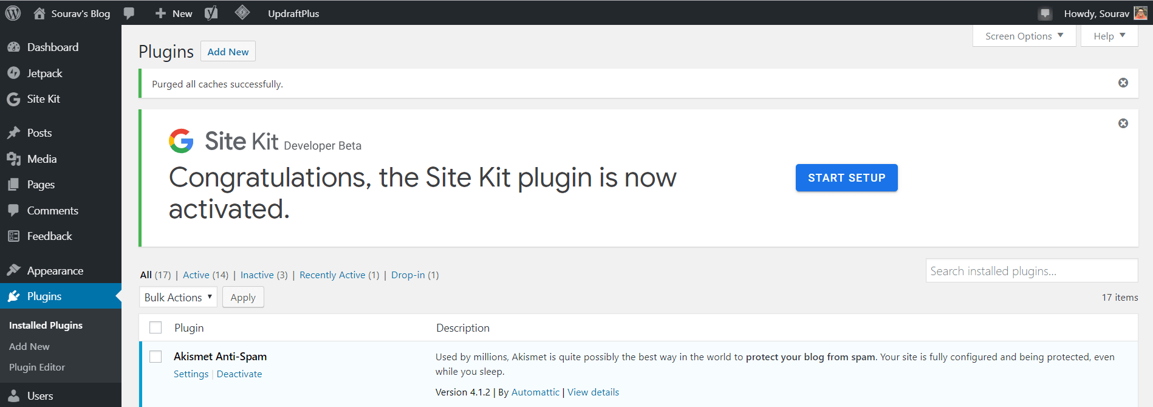Image resolution: width=1153 pixels, height=407 pixels.
Task: Open the Bulk Actions dropdown
Action: pyautogui.click(x=178, y=297)
